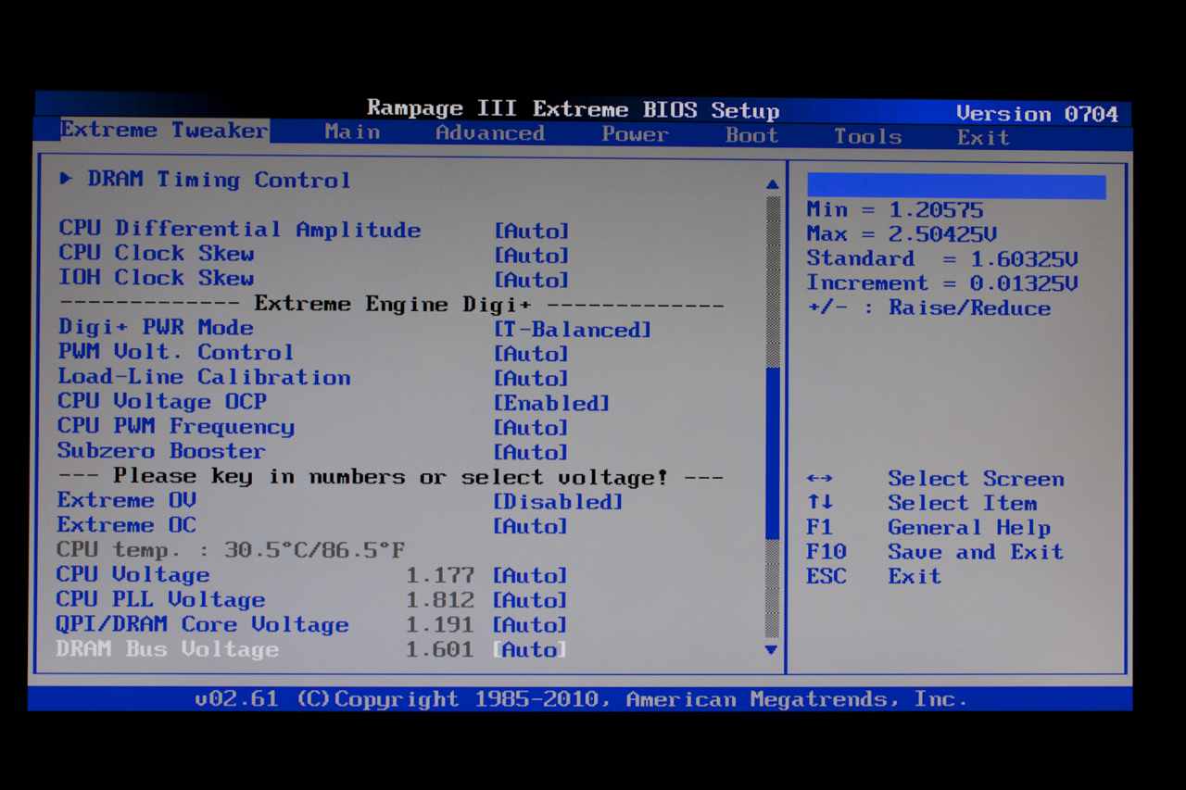
Task: Go to the Boot tab
Action: tap(751, 135)
